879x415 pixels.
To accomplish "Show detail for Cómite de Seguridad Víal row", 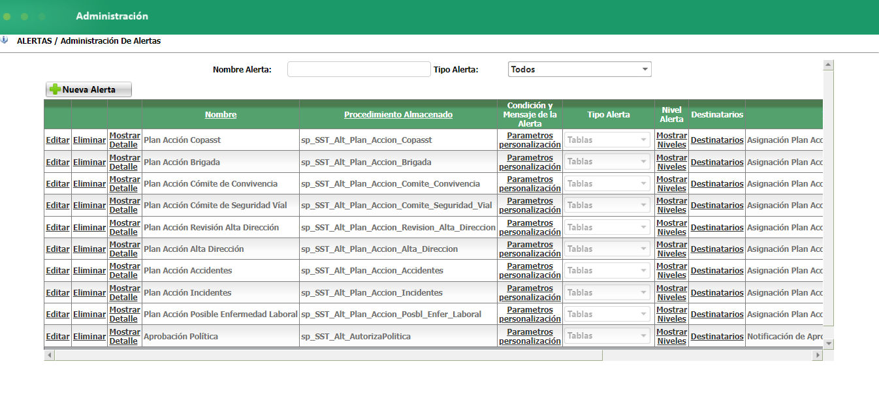I will click(x=124, y=205).
